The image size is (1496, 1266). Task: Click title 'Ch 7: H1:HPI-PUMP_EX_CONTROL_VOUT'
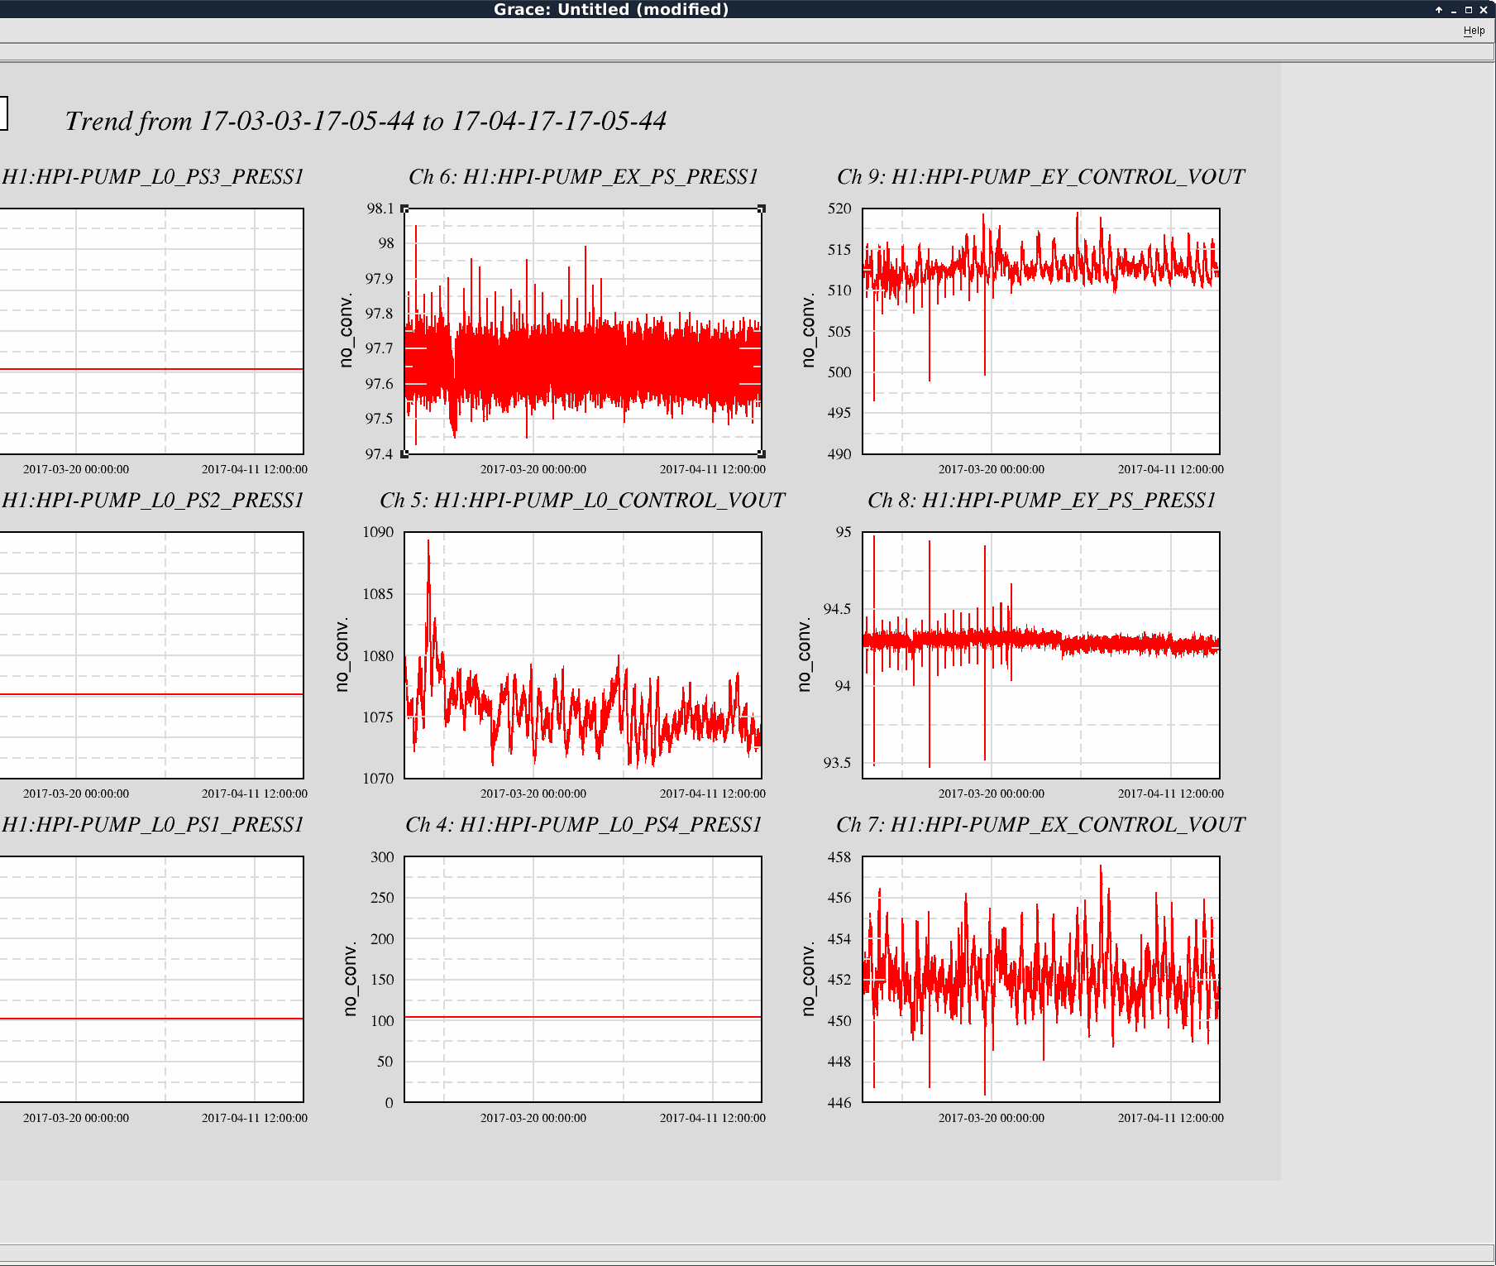tap(1041, 825)
